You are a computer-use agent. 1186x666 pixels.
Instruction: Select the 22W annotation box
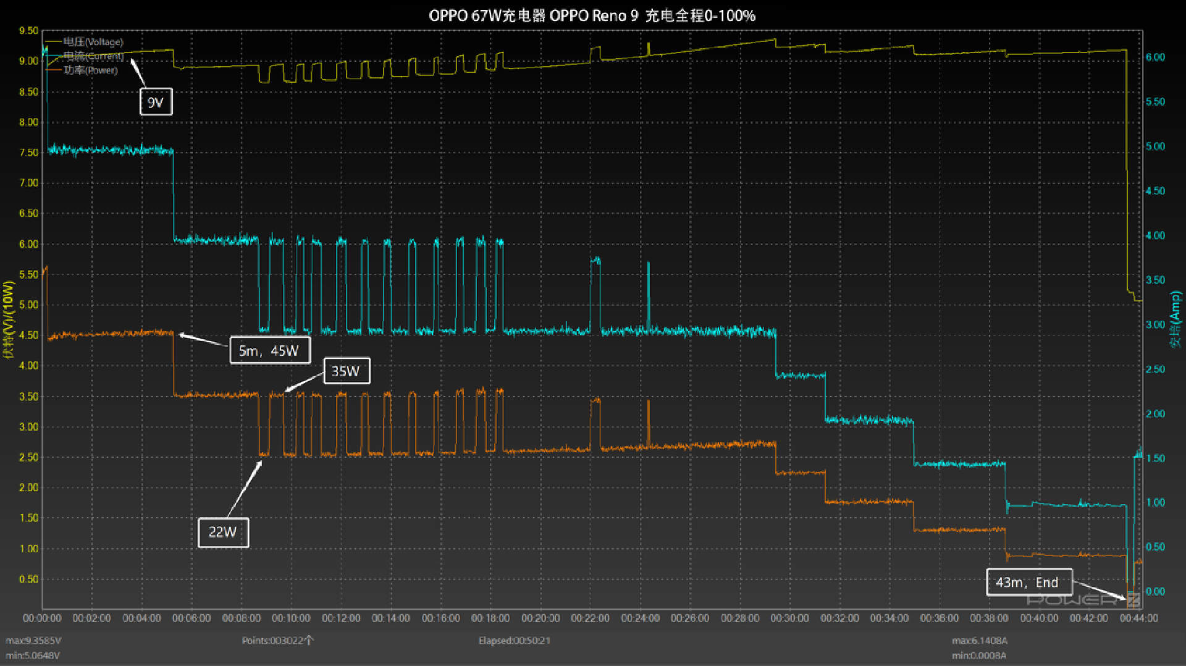(x=223, y=532)
